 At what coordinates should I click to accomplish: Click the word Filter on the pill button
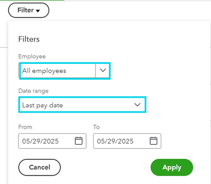pyautogui.click(x=25, y=10)
